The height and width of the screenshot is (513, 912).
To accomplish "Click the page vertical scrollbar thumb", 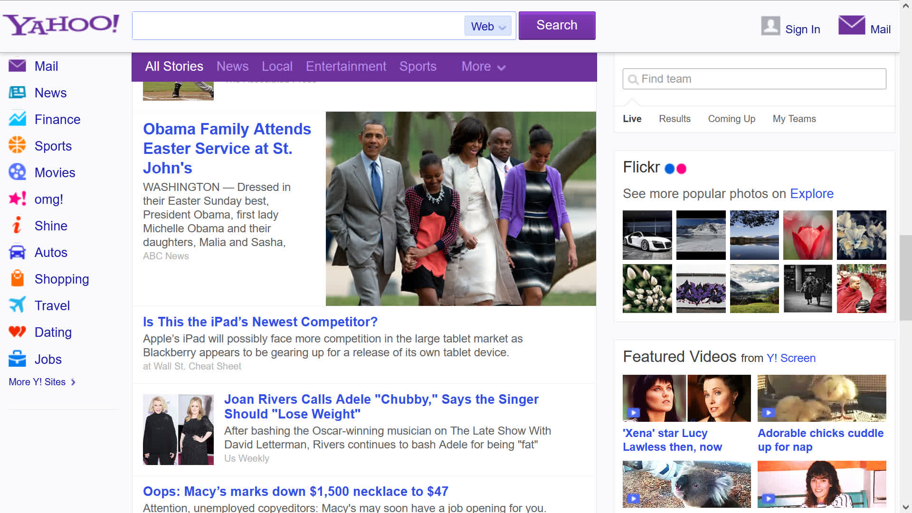I will (906, 278).
